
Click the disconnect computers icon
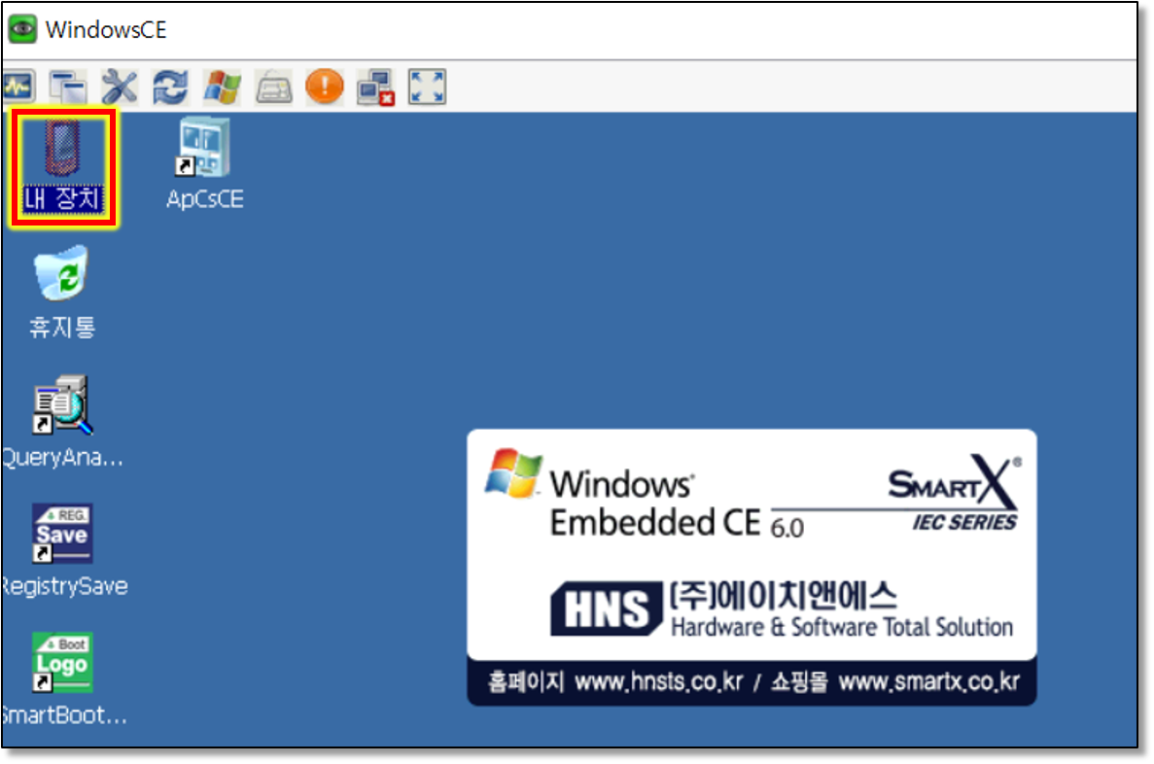[x=375, y=88]
